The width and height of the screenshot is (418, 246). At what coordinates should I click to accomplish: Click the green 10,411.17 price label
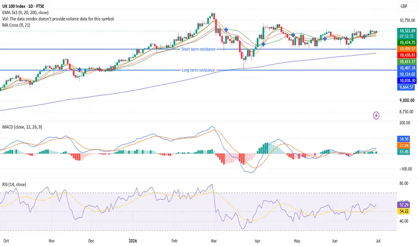coord(407,62)
